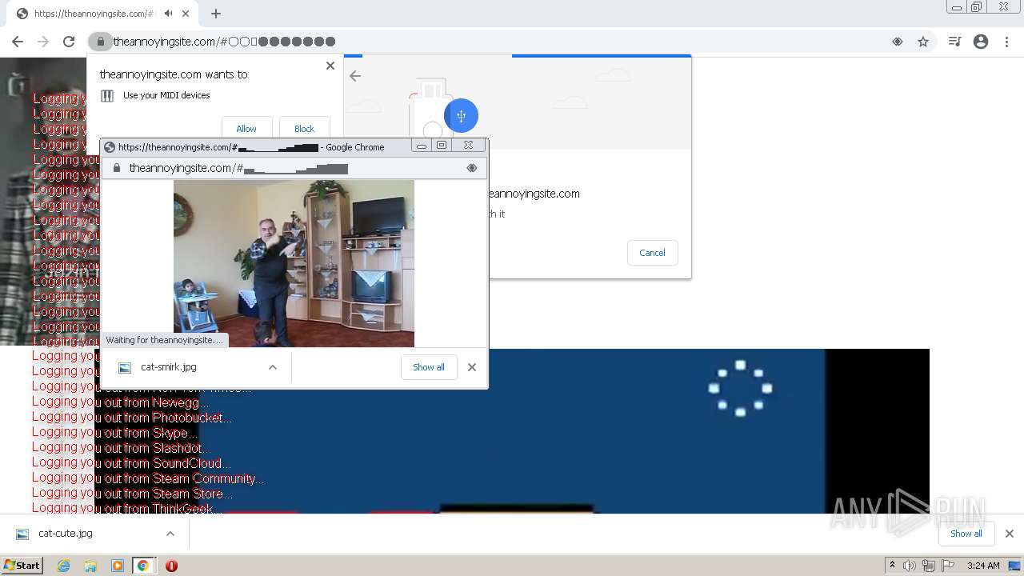This screenshot has height=576, width=1024.
Task: Click the Show desktop button
Action: click(1015, 566)
